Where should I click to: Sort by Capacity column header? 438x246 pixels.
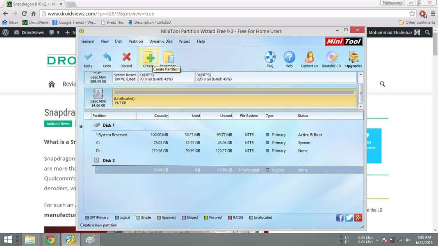(153, 116)
